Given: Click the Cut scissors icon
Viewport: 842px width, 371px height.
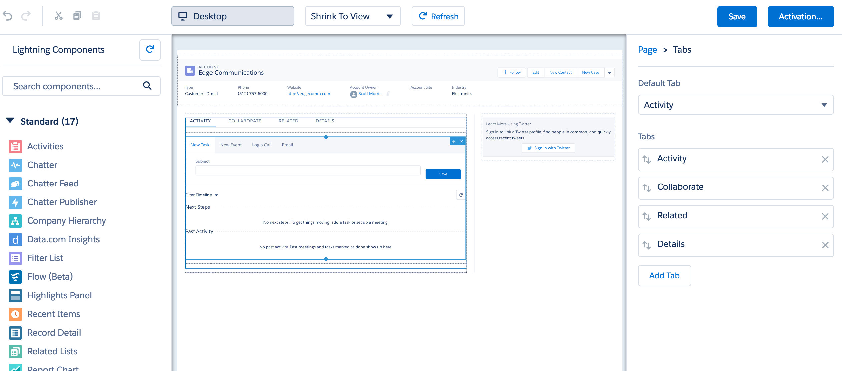Looking at the screenshot, I should [x=59, y=16].
